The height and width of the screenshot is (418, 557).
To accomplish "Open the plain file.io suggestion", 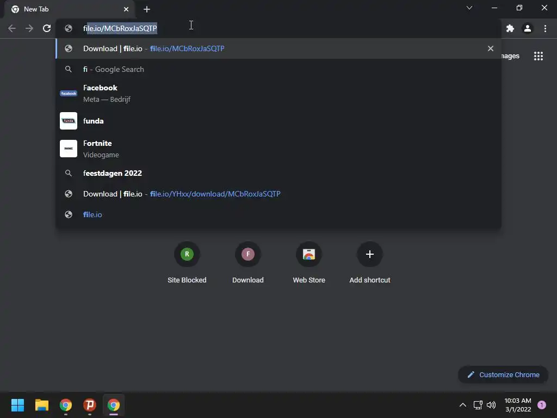I will (x=278, y=214).
